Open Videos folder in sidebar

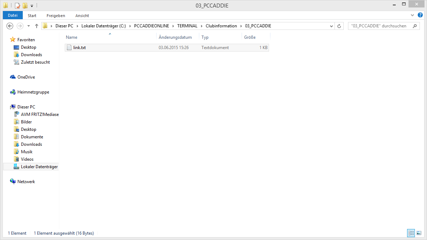click(27, 159)
